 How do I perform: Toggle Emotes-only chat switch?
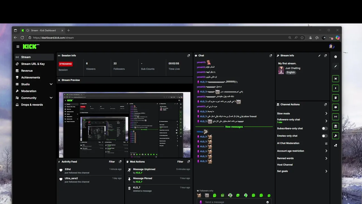pyautogui.click(x=325, y=136)
